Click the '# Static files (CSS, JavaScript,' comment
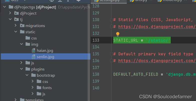The width and height of the screenshot is (196, 101). tap(153, 20)
